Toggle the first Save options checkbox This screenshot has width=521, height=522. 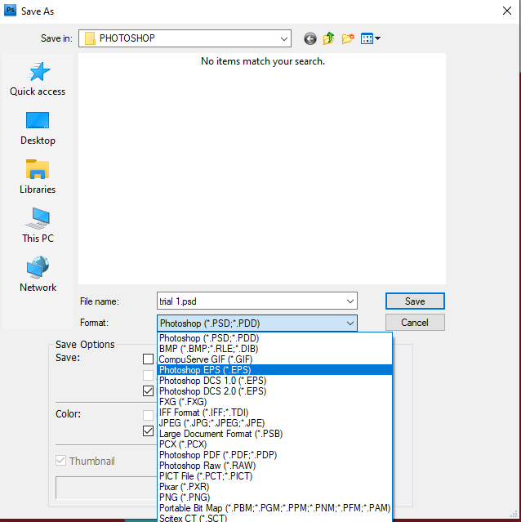pos(148,359)
